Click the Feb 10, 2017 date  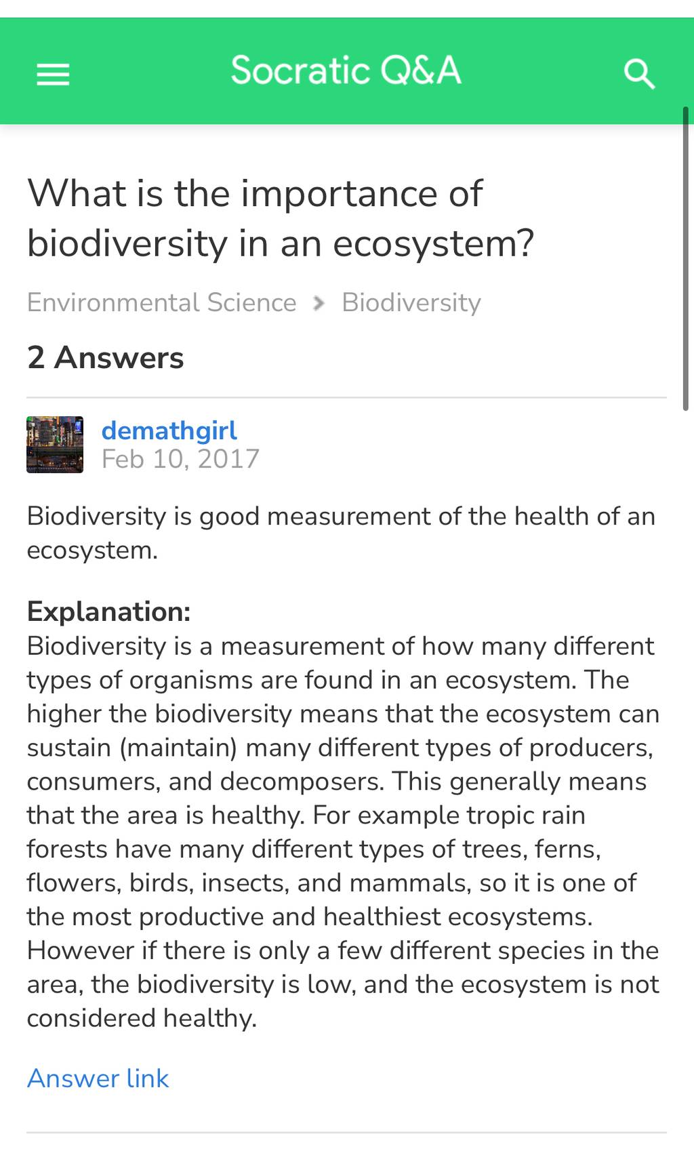click(x=180, y=459)
